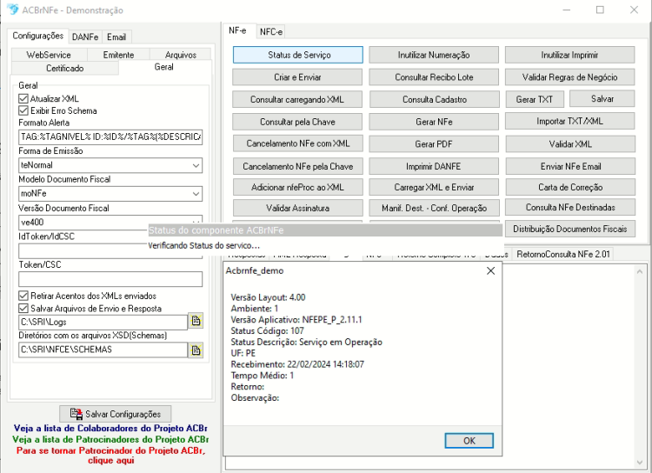Click Consulta NFe Destinadas button

570,207
